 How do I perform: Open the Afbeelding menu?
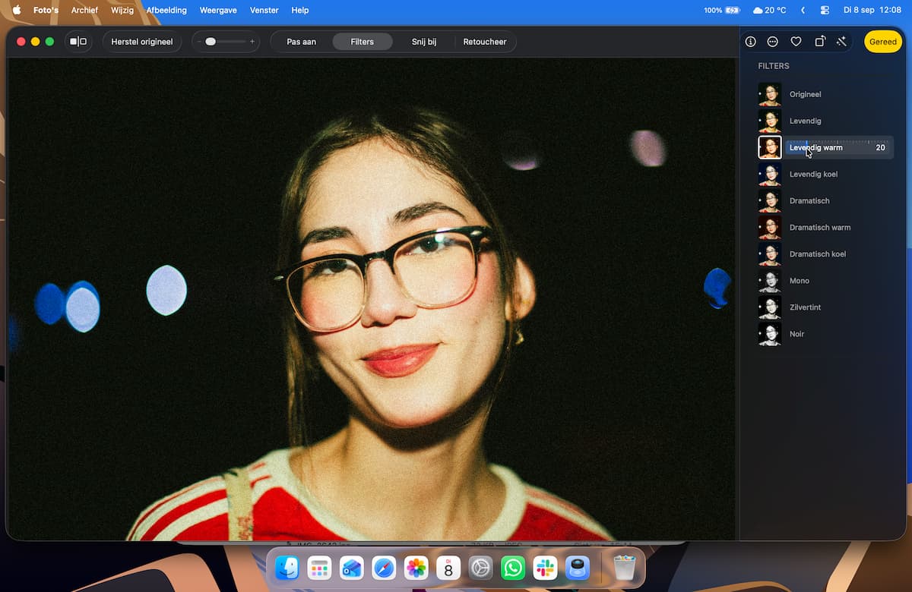(x=166, y=11)
